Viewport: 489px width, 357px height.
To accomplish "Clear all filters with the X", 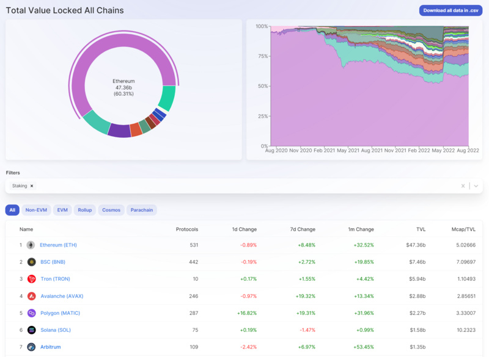I will pos(463,186).
